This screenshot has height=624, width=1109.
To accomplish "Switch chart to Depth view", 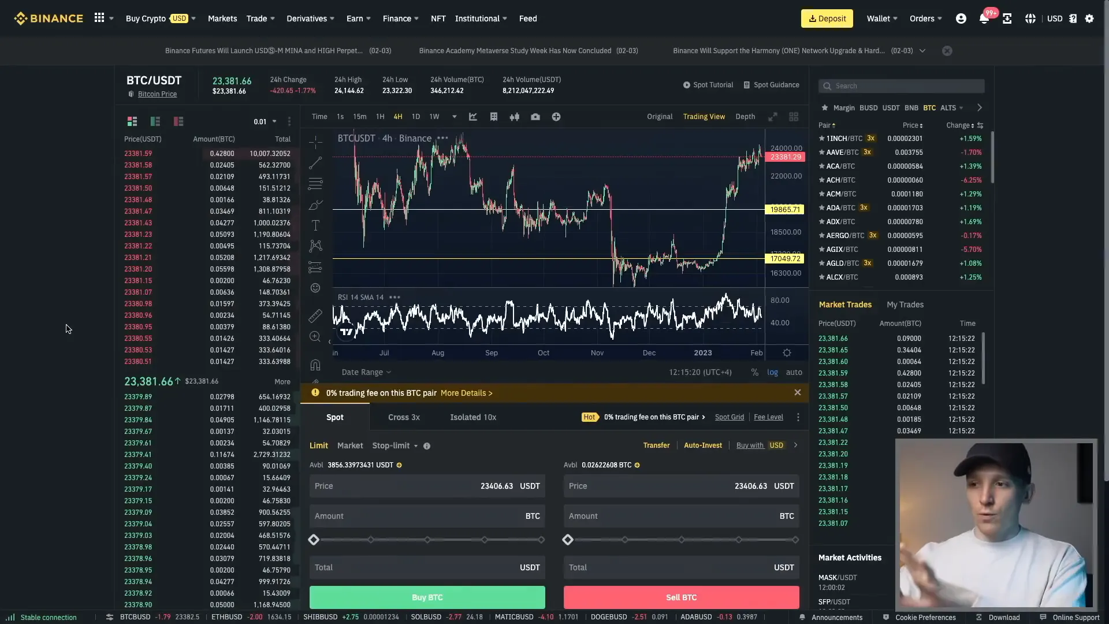I will pyautogui.click(x=745, y=117).
